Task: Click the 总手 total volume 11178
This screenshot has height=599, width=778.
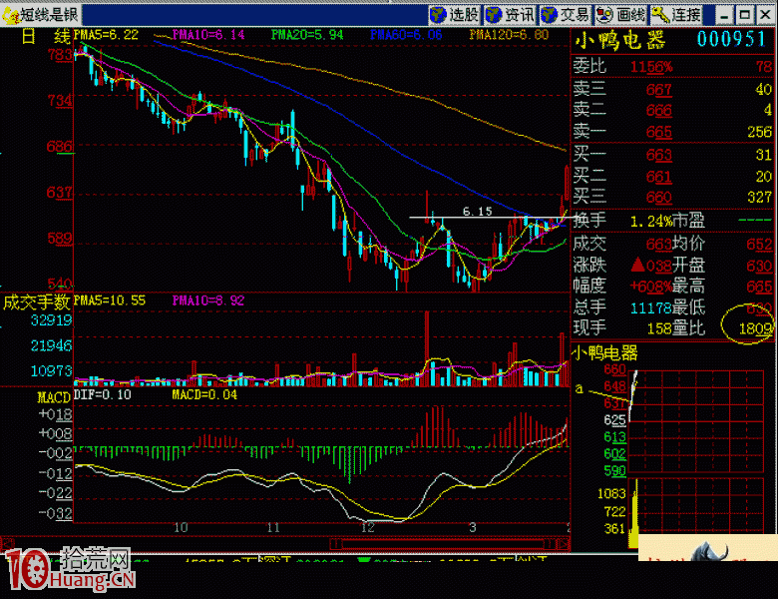Action: [x=650, y=307]
